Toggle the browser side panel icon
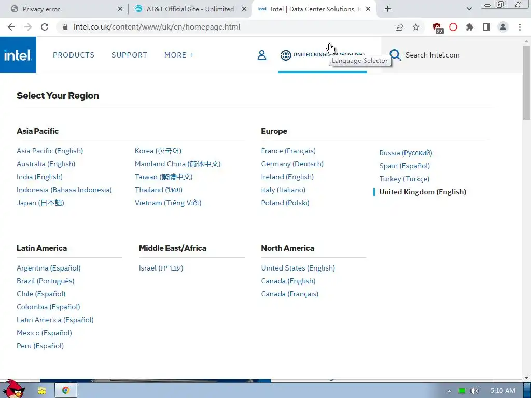The image size is (531, 398). (486, 27)
